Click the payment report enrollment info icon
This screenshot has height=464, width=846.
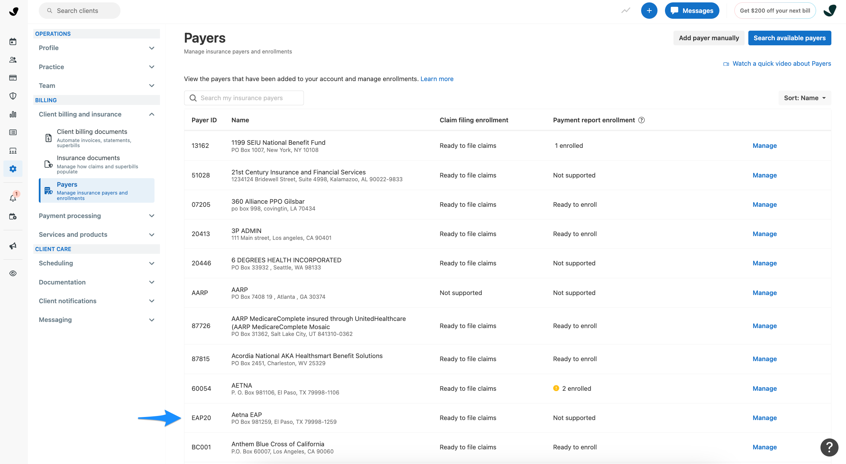(641, 120)
